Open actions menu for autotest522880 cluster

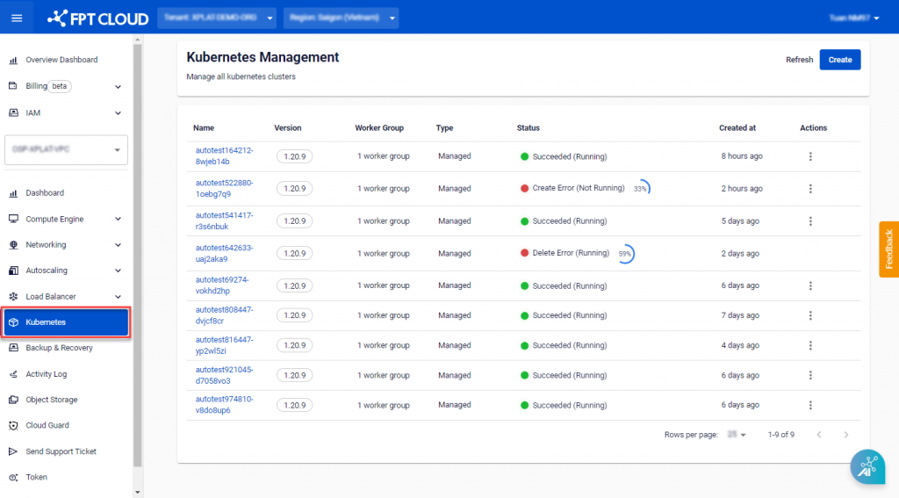810,189
